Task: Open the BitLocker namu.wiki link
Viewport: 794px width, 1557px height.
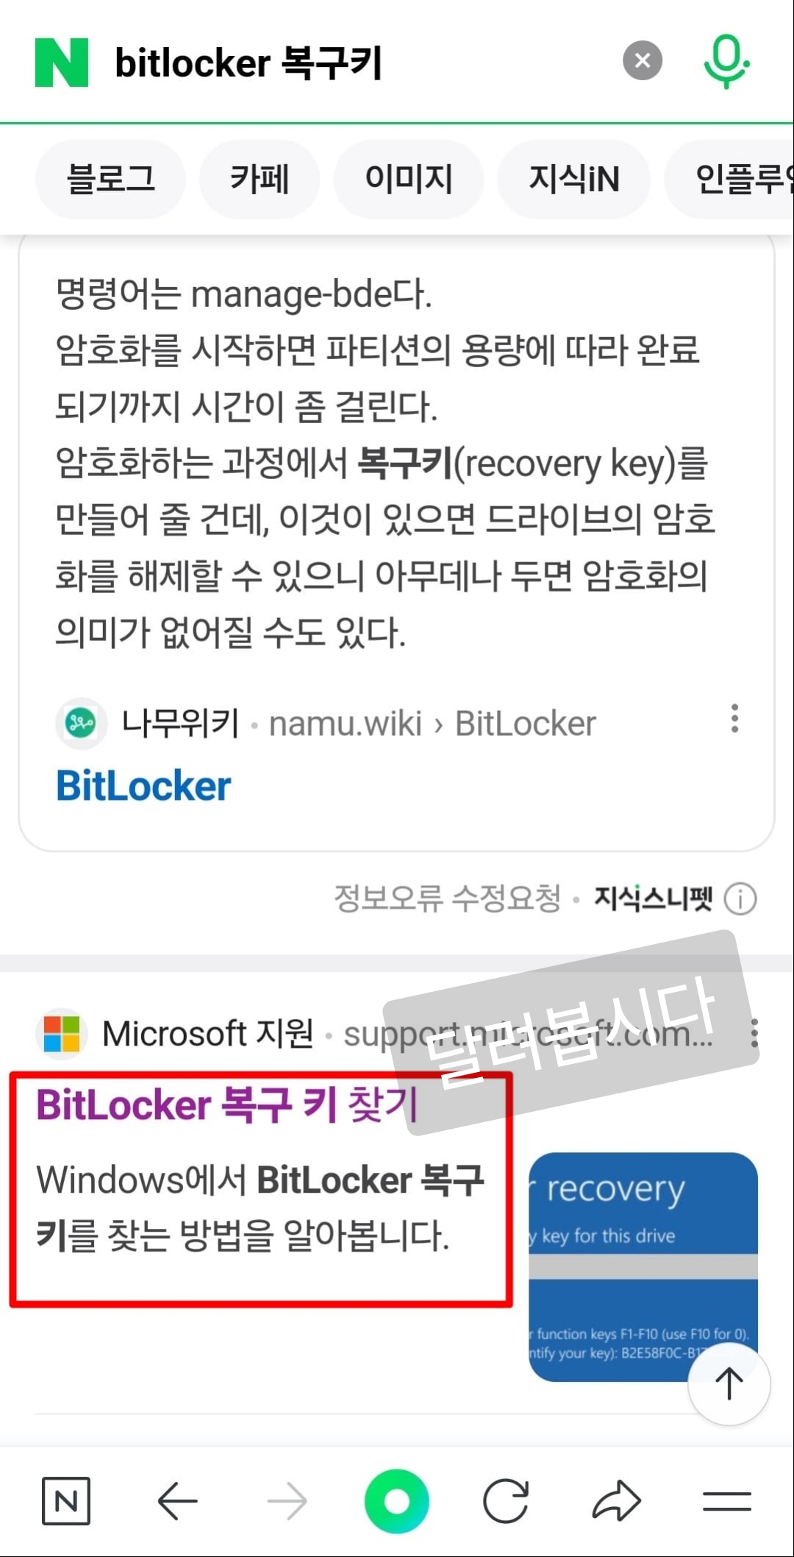Action: coord(143,786)
